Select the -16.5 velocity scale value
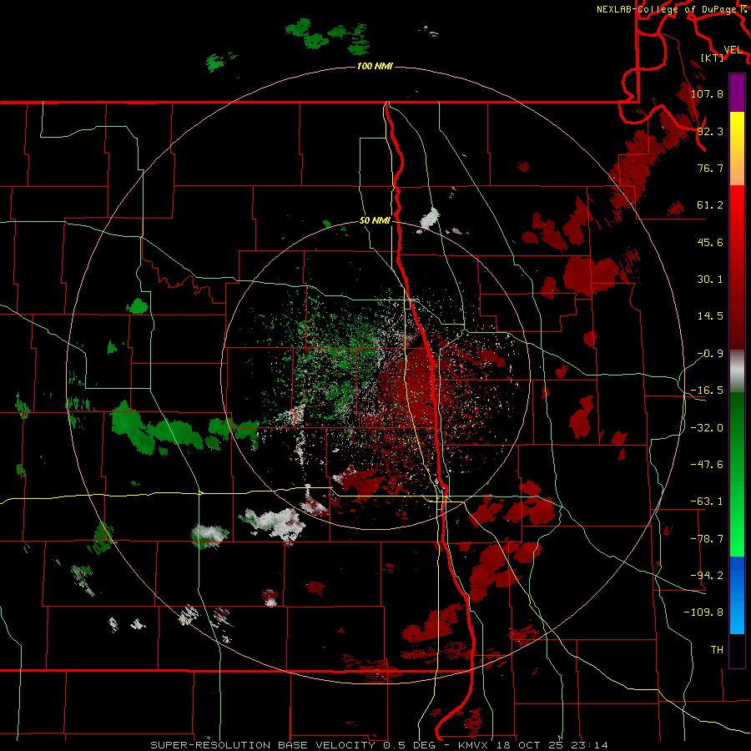Screen dimensions: 751x751 tap(707, 391)
